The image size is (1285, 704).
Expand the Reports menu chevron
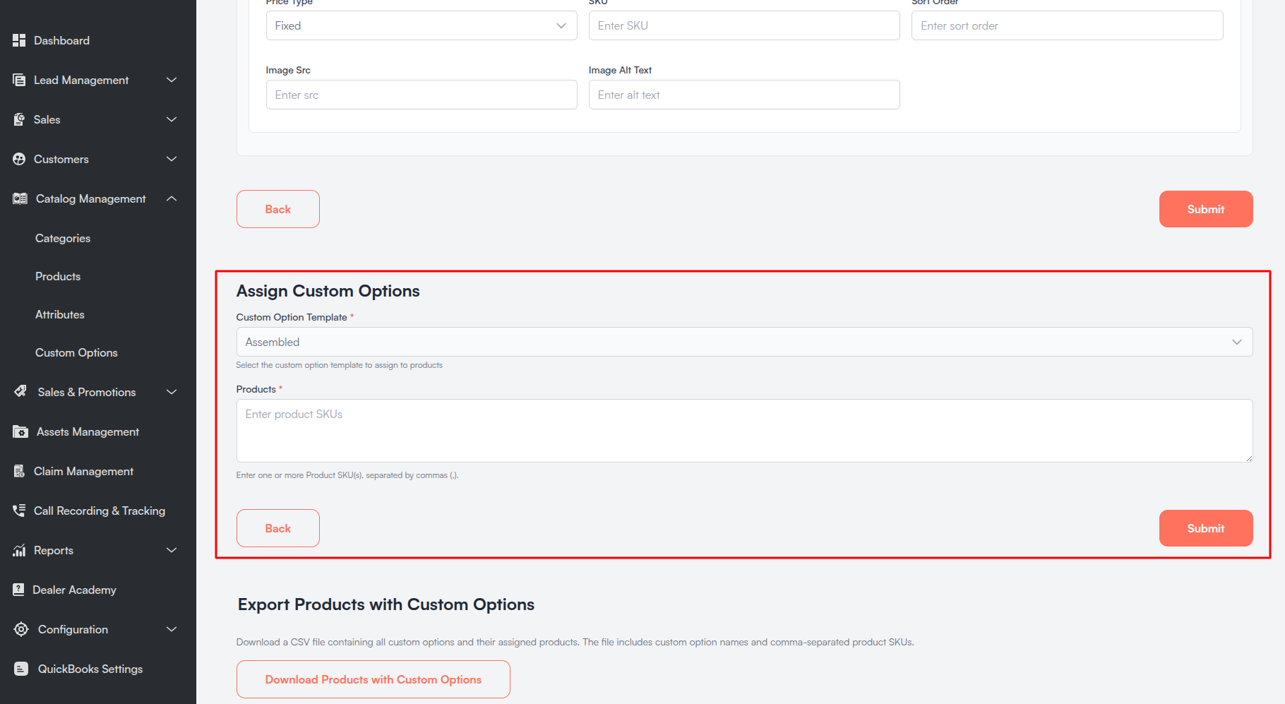(172, 550)
